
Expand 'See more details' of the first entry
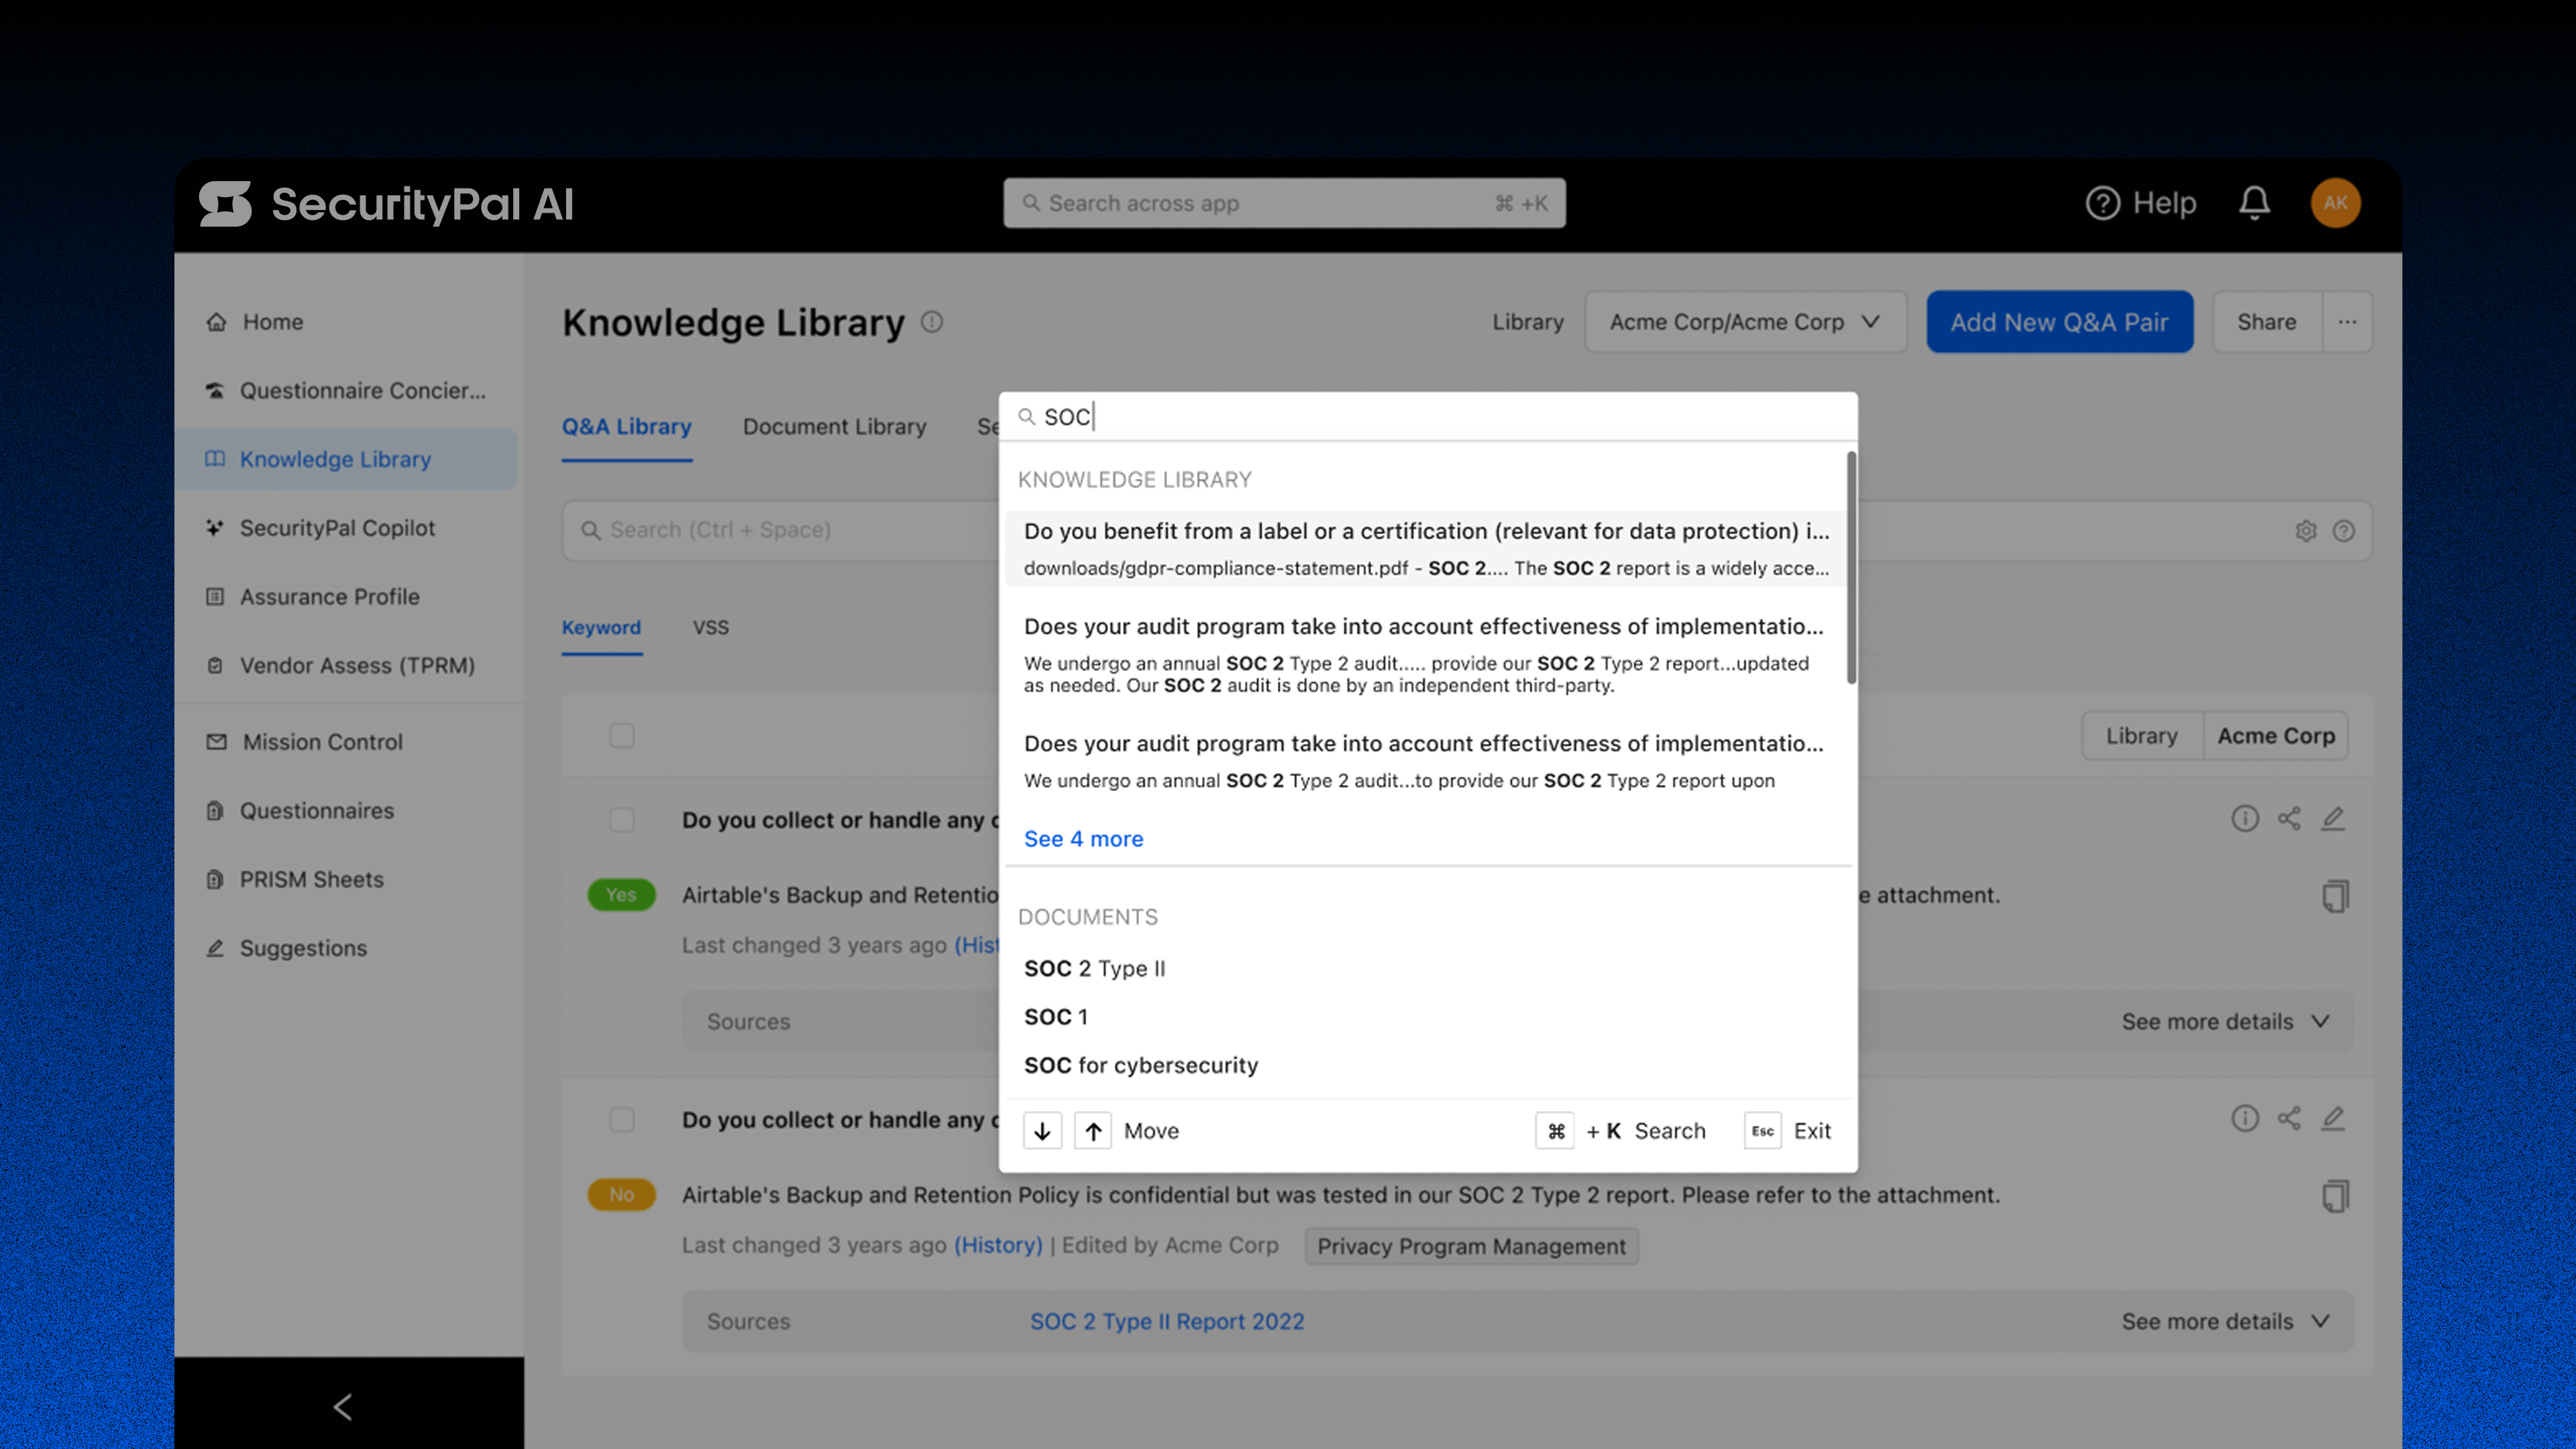coord(2225,1021)
